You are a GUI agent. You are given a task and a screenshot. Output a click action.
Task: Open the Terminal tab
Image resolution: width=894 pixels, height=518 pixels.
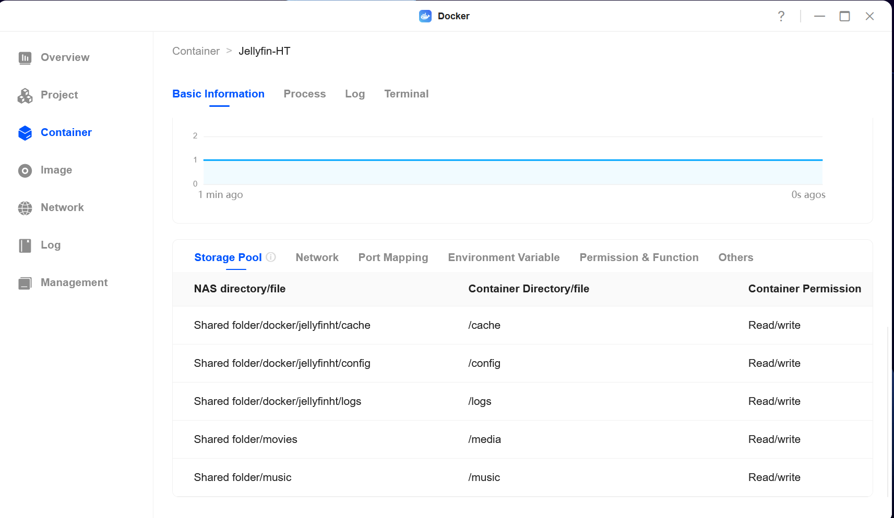point(406,94)
